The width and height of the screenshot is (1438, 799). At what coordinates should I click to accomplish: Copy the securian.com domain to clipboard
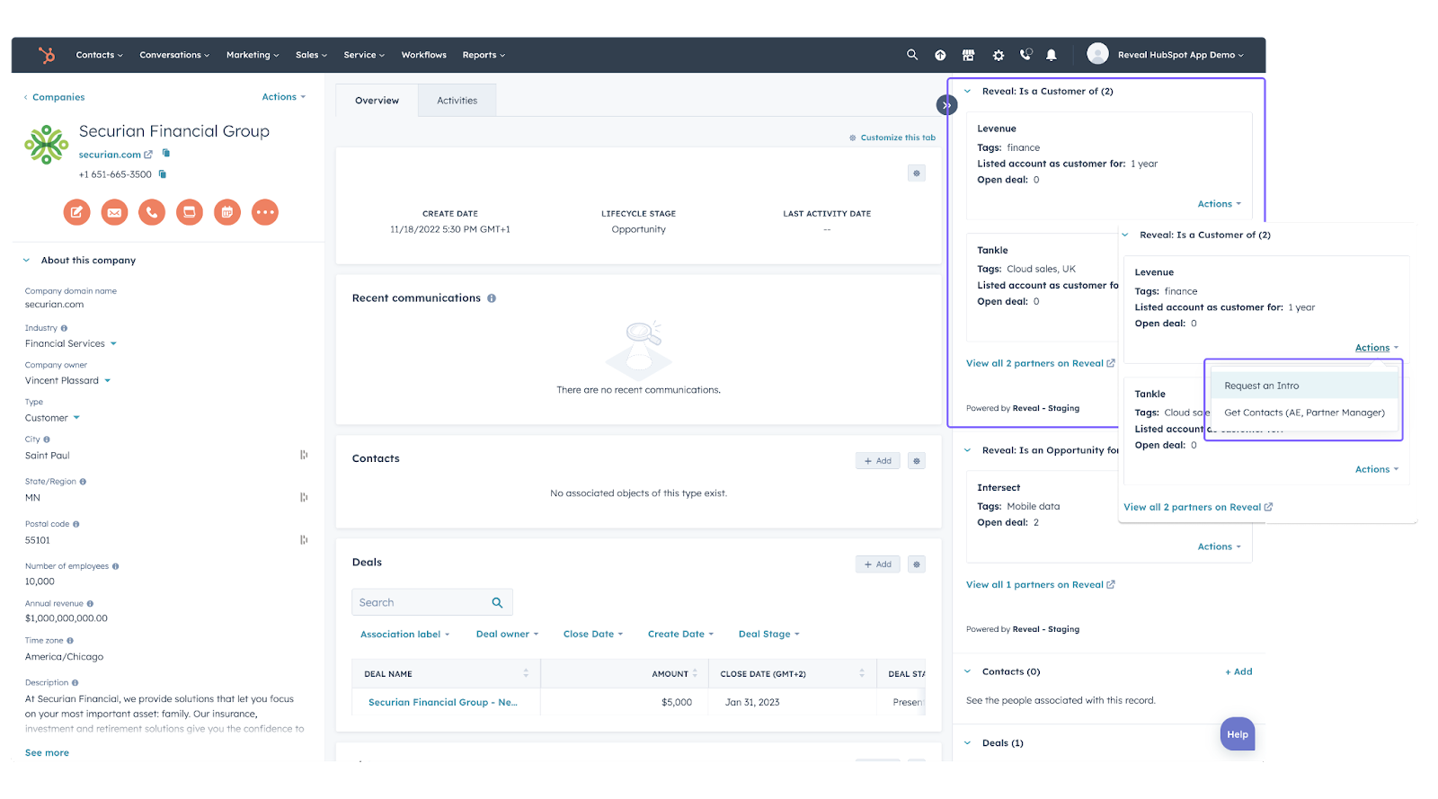[x=165, y=154]
